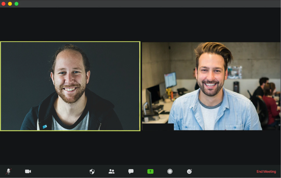Viewport: 281px width, 178px height.
Task: Open the Chat speech bubble
Action: (131, 171)
